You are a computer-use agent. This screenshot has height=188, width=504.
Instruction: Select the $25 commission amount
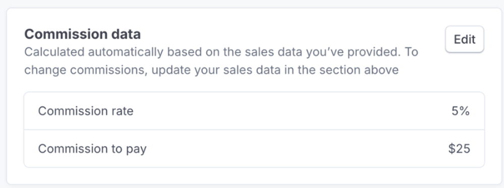(459, 149)
